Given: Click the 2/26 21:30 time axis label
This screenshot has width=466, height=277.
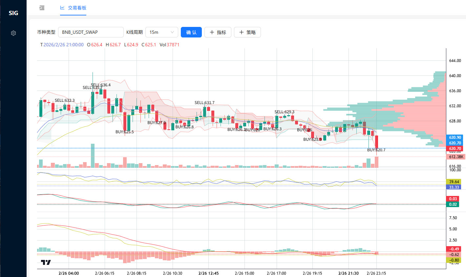Looking at the screenshot, I should pyautogui.click(x=349, y=273).
